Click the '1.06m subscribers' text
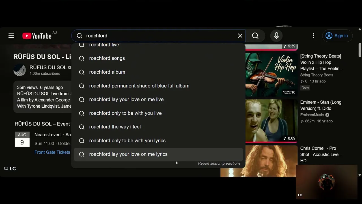This screenshot has height=204, width=362. click(45, 73)
